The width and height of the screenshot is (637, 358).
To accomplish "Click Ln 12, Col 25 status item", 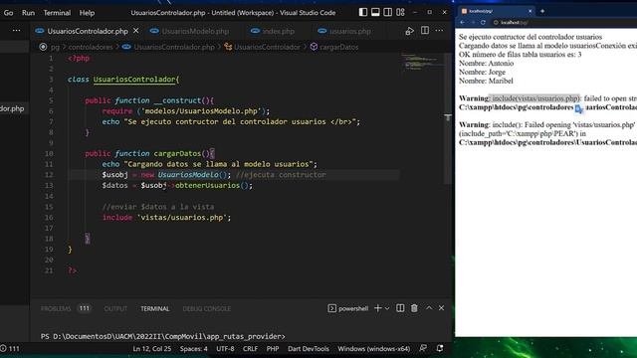I will 152,349.
